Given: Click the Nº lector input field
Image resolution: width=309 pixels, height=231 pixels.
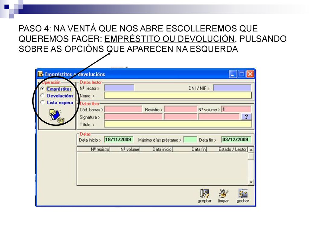Looking at the screenshot, I should click(x=119, y=88).
